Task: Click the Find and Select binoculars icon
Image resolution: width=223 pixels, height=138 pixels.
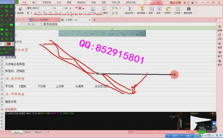Action: 188,9
